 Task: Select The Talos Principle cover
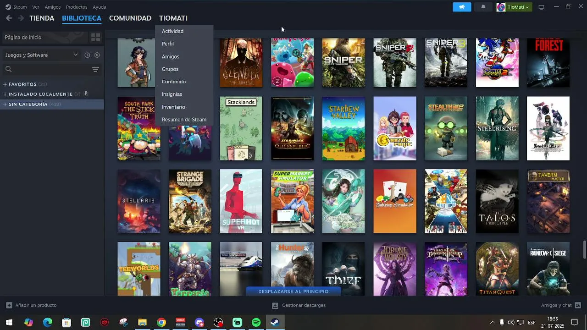[x=497, y=201]
